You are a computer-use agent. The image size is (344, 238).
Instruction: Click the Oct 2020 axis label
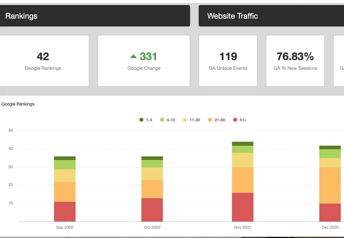click(x=152, y=227)
